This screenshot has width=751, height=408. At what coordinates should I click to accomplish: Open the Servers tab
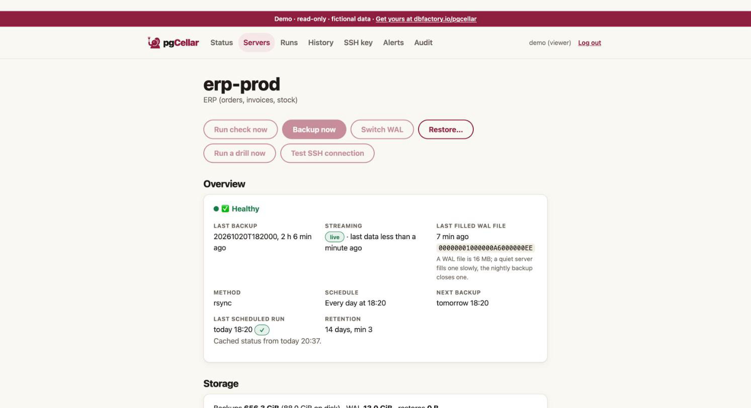point(257,43)
